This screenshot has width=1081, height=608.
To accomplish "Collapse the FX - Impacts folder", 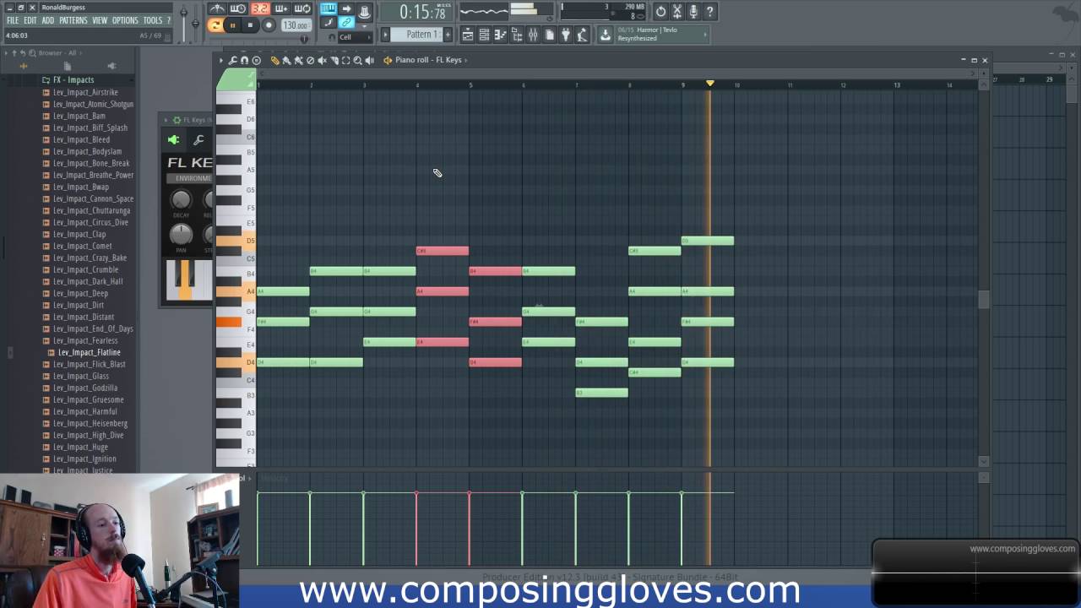I will pos(73,80).
